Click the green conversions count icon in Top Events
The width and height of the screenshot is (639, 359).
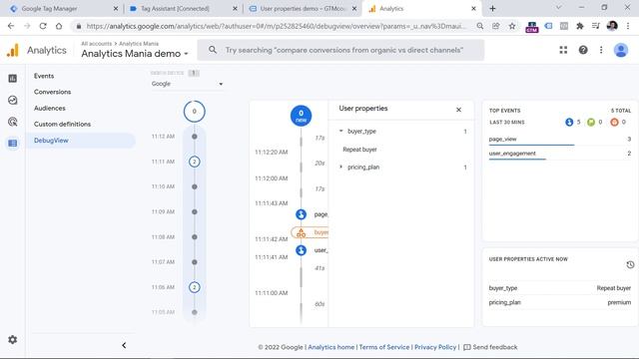click(591, 122)
